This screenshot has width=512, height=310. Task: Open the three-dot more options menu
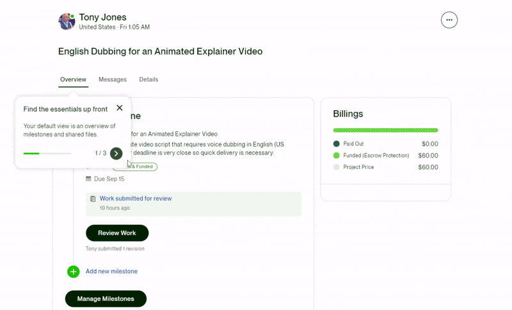pos(449,20)
